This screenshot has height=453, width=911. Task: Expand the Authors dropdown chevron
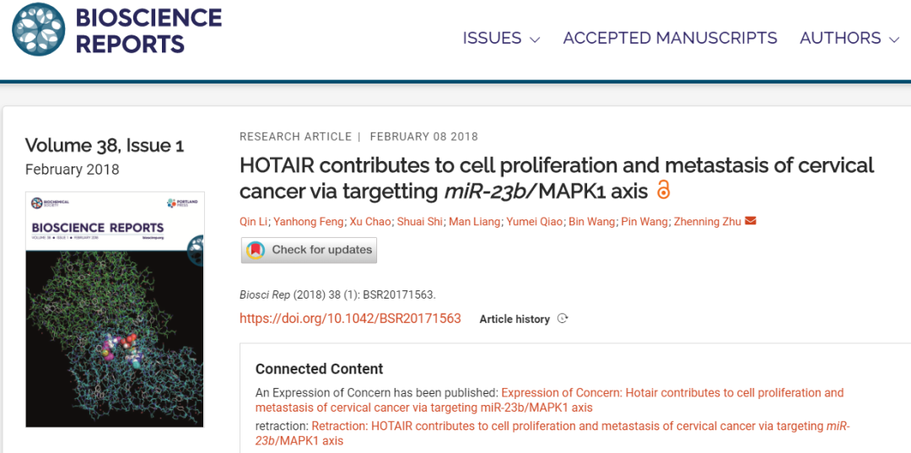894,40
